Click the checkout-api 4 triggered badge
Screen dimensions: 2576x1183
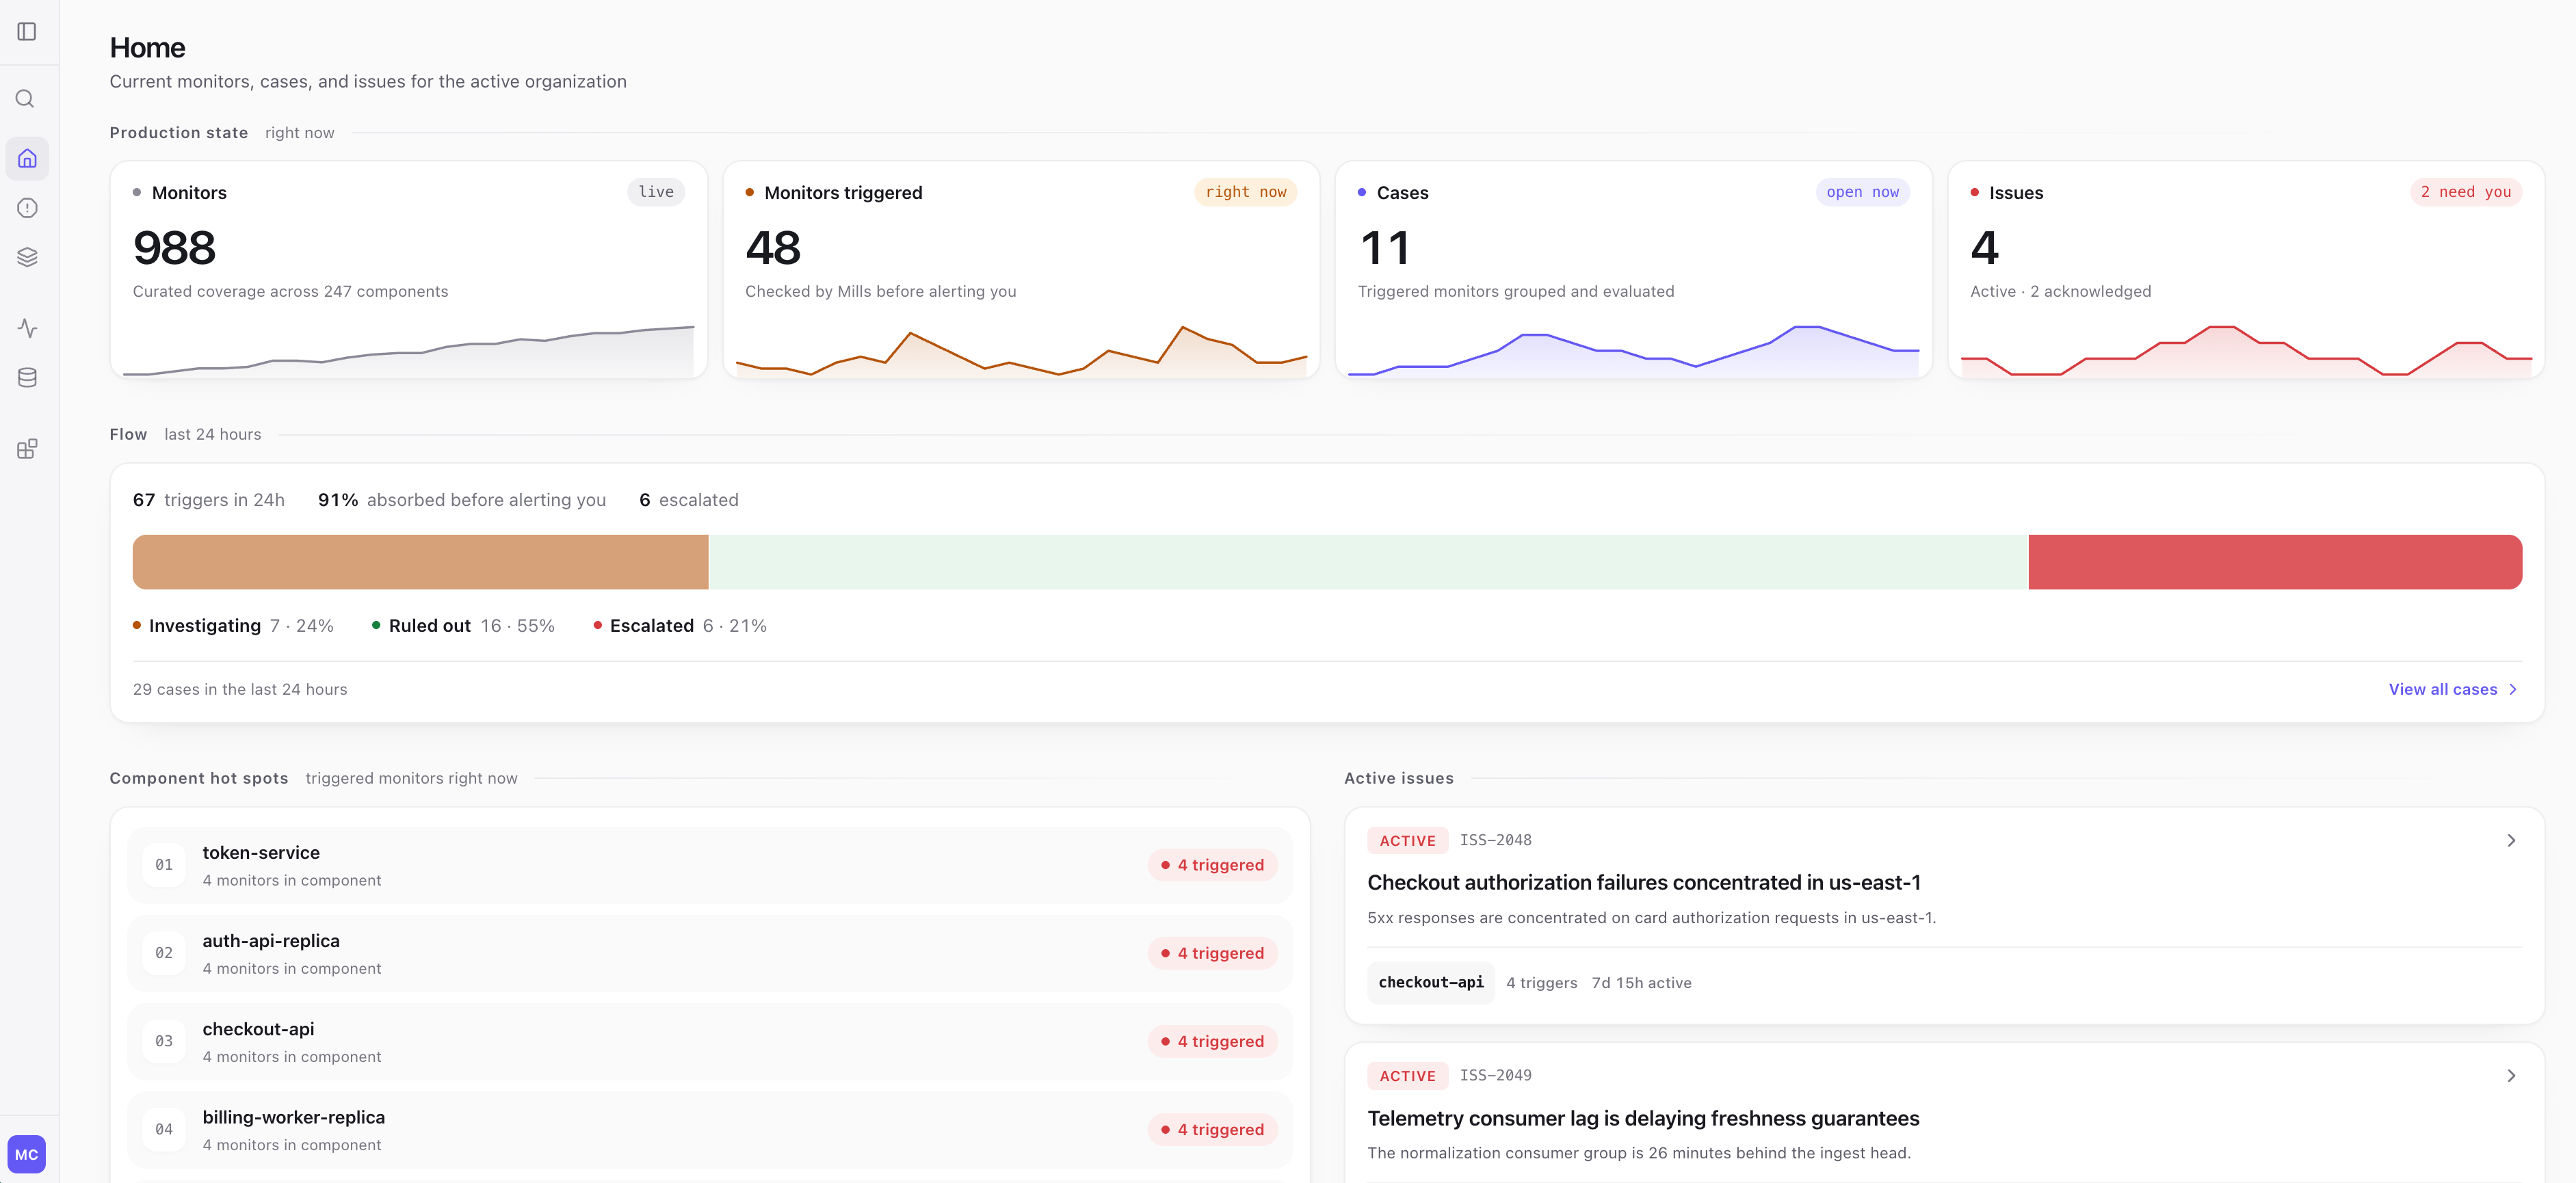point(1212,1041)
